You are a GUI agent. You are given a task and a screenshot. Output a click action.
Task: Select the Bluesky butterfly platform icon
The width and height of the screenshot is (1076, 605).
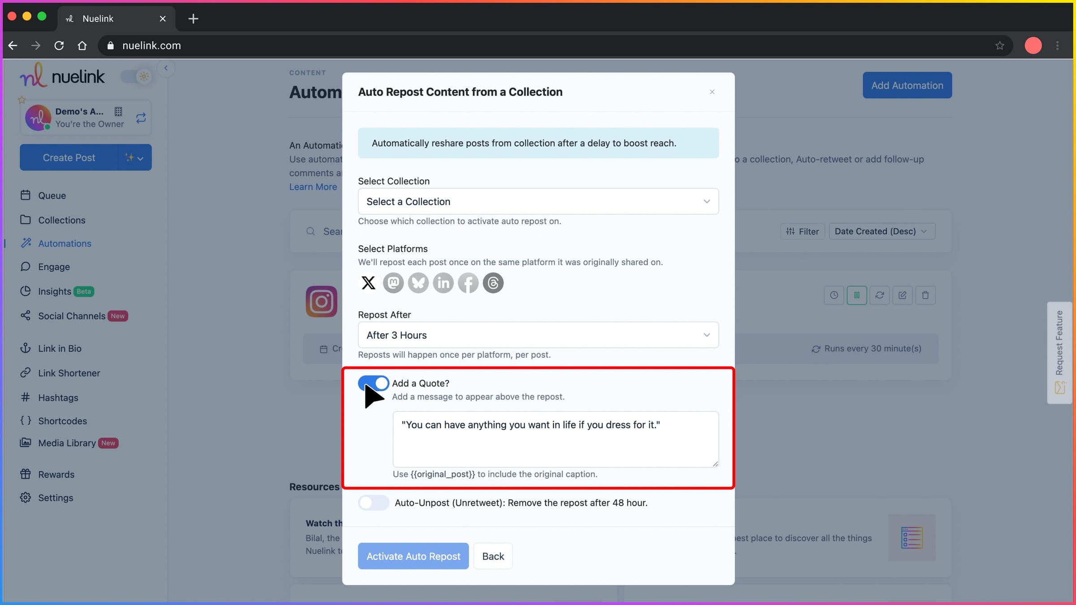pyautogui.click(x=418, y=283)
